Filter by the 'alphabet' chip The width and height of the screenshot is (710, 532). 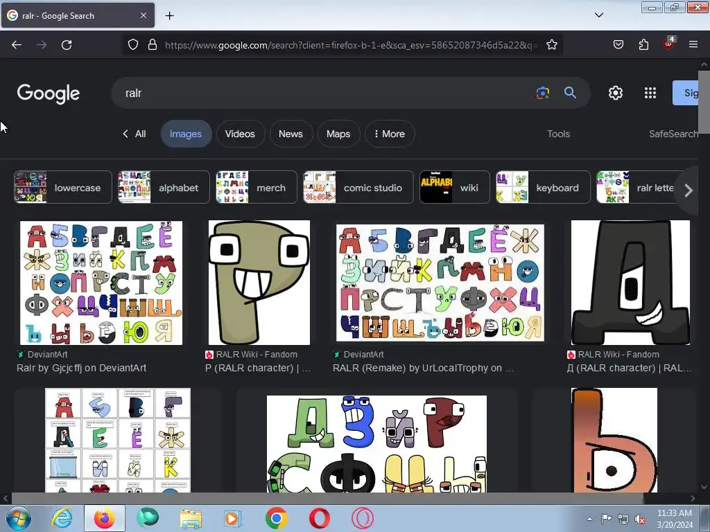pyautogui.click(x=164, y=187)
